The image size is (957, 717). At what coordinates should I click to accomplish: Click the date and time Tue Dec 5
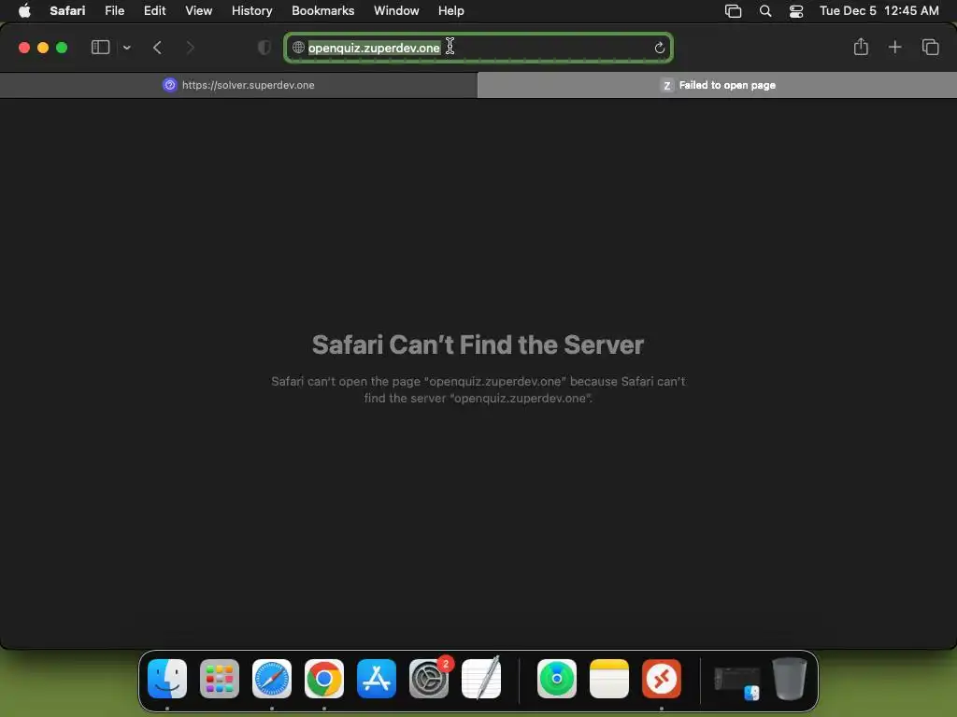coord(878,11)
